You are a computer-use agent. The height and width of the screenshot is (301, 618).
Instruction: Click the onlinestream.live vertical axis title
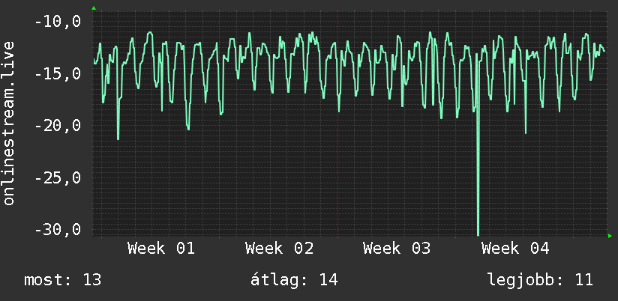point(8,123)
